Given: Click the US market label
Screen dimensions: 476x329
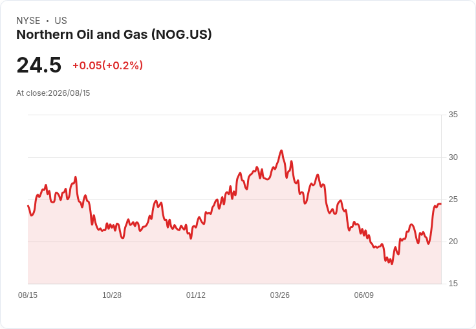Looking at the screenshot, I should (61, 21).
